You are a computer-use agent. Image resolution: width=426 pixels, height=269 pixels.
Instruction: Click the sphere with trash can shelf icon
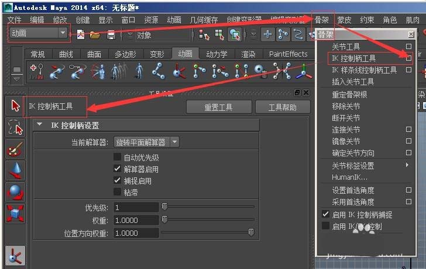[261, 72]
